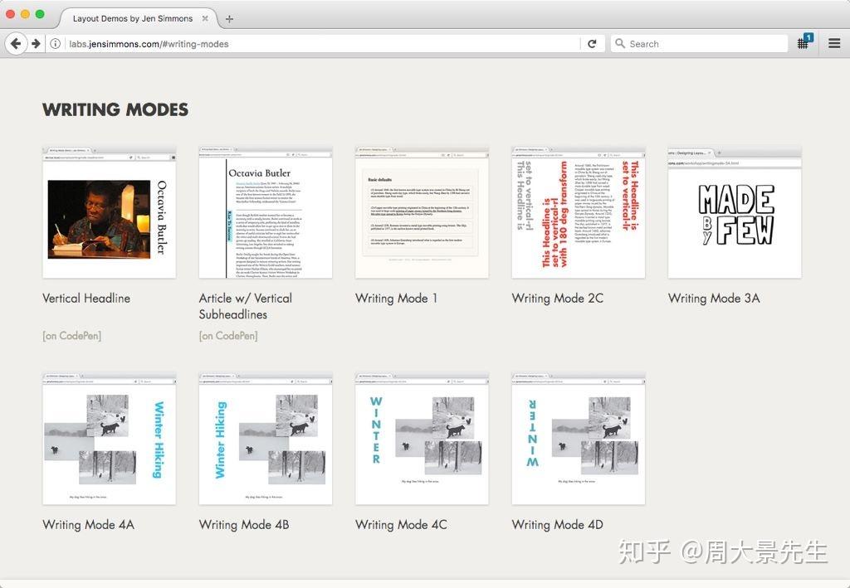850x588 pixels.
Task: Click the screenshots grid icon with badge
Action: click(803, 43)
